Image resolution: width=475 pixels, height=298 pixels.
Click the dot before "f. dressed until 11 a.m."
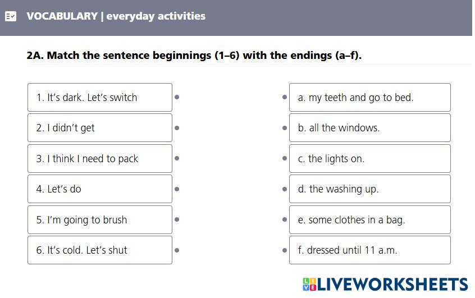[x=285, y=250]
